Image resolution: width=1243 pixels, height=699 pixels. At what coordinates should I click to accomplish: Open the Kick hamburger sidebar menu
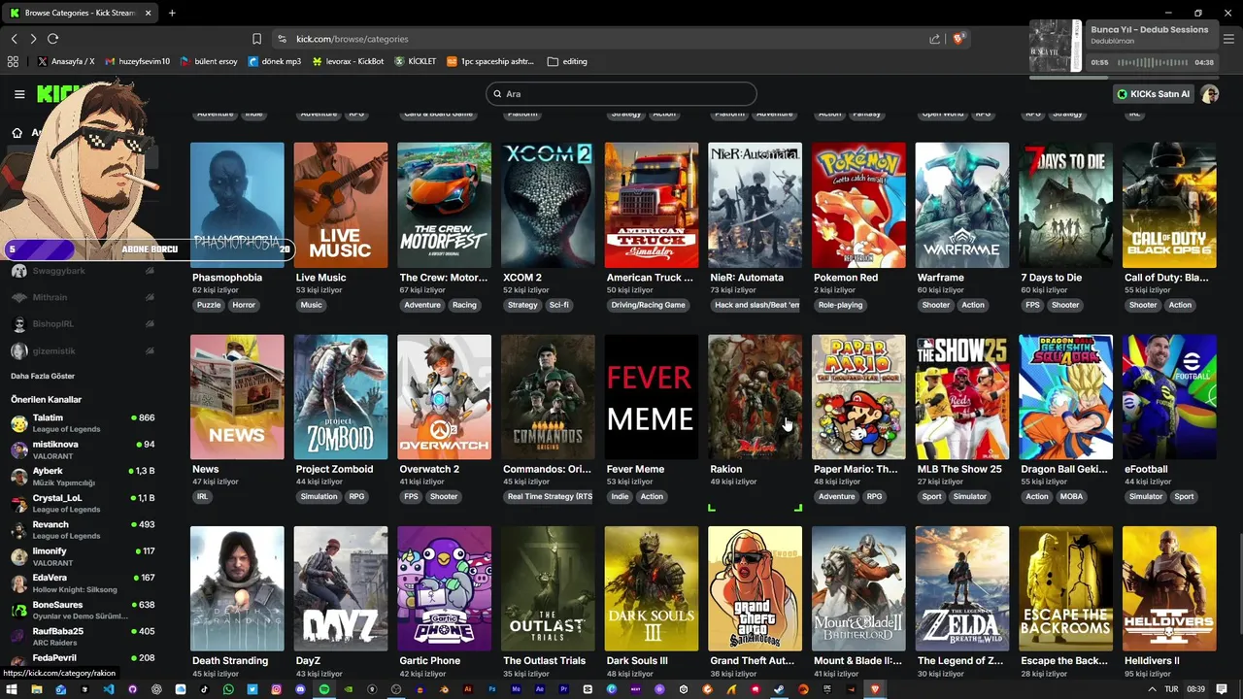tap(19, 94)
